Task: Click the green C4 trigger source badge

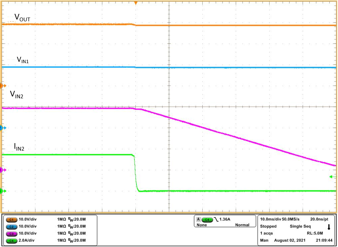Action: [207, 219]
